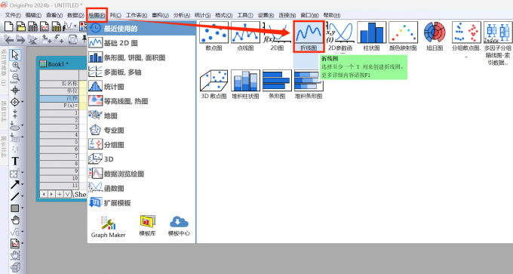Open the 模板中心 template center
The image size is (513, 274).
point(179,226)
